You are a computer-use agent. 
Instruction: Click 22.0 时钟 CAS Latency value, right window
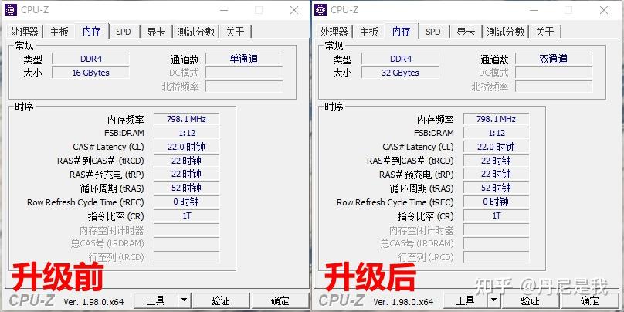coord(497,147)
